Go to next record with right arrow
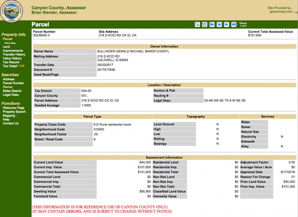 tap(226, 24)
